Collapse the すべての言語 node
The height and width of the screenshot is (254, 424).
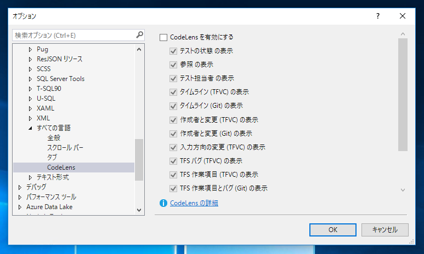30,128
